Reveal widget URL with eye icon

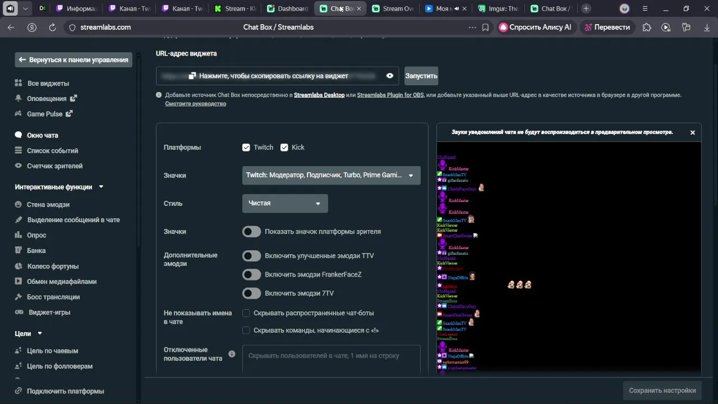click(x=390, y=76)
